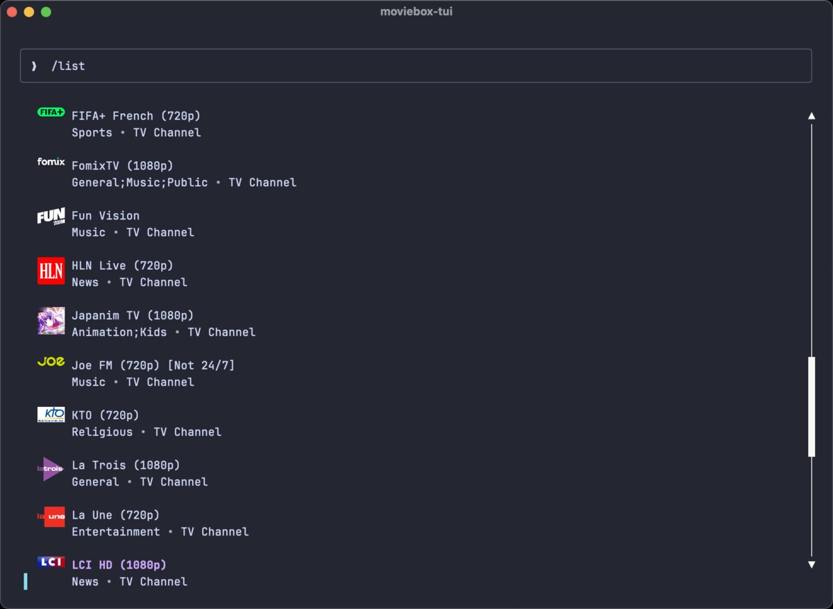This screenshot has height=609, width=833.
Task: Click 'Animation;Kids • TV Channel' subtitle
Action: click(x=164, y=333)
